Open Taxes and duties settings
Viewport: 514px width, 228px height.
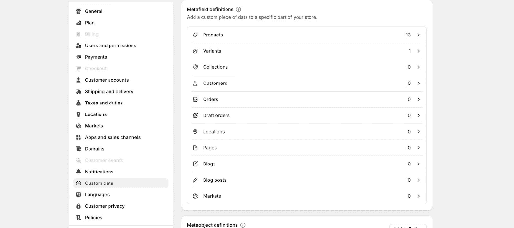(121, 103)
